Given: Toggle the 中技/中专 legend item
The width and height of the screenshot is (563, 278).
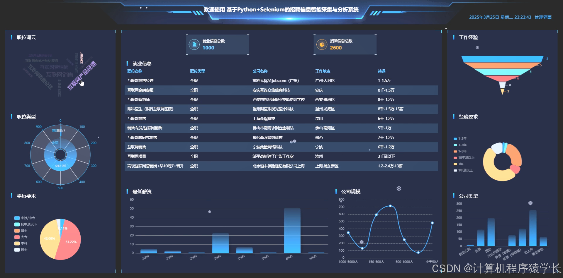Looking at the screenshot, I should (x=25, y=218).
